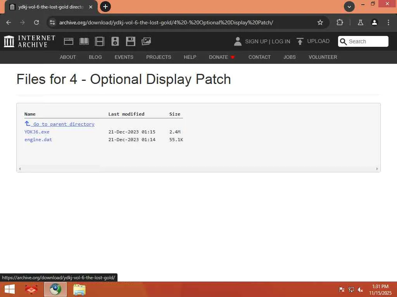The width and height of the screenshot is (397, 297).
Task: Click the SIGN UP link
Action: pyautogui.click(x=256, y=41)
